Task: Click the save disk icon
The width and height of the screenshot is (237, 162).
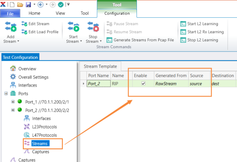Action: point(28,5)
